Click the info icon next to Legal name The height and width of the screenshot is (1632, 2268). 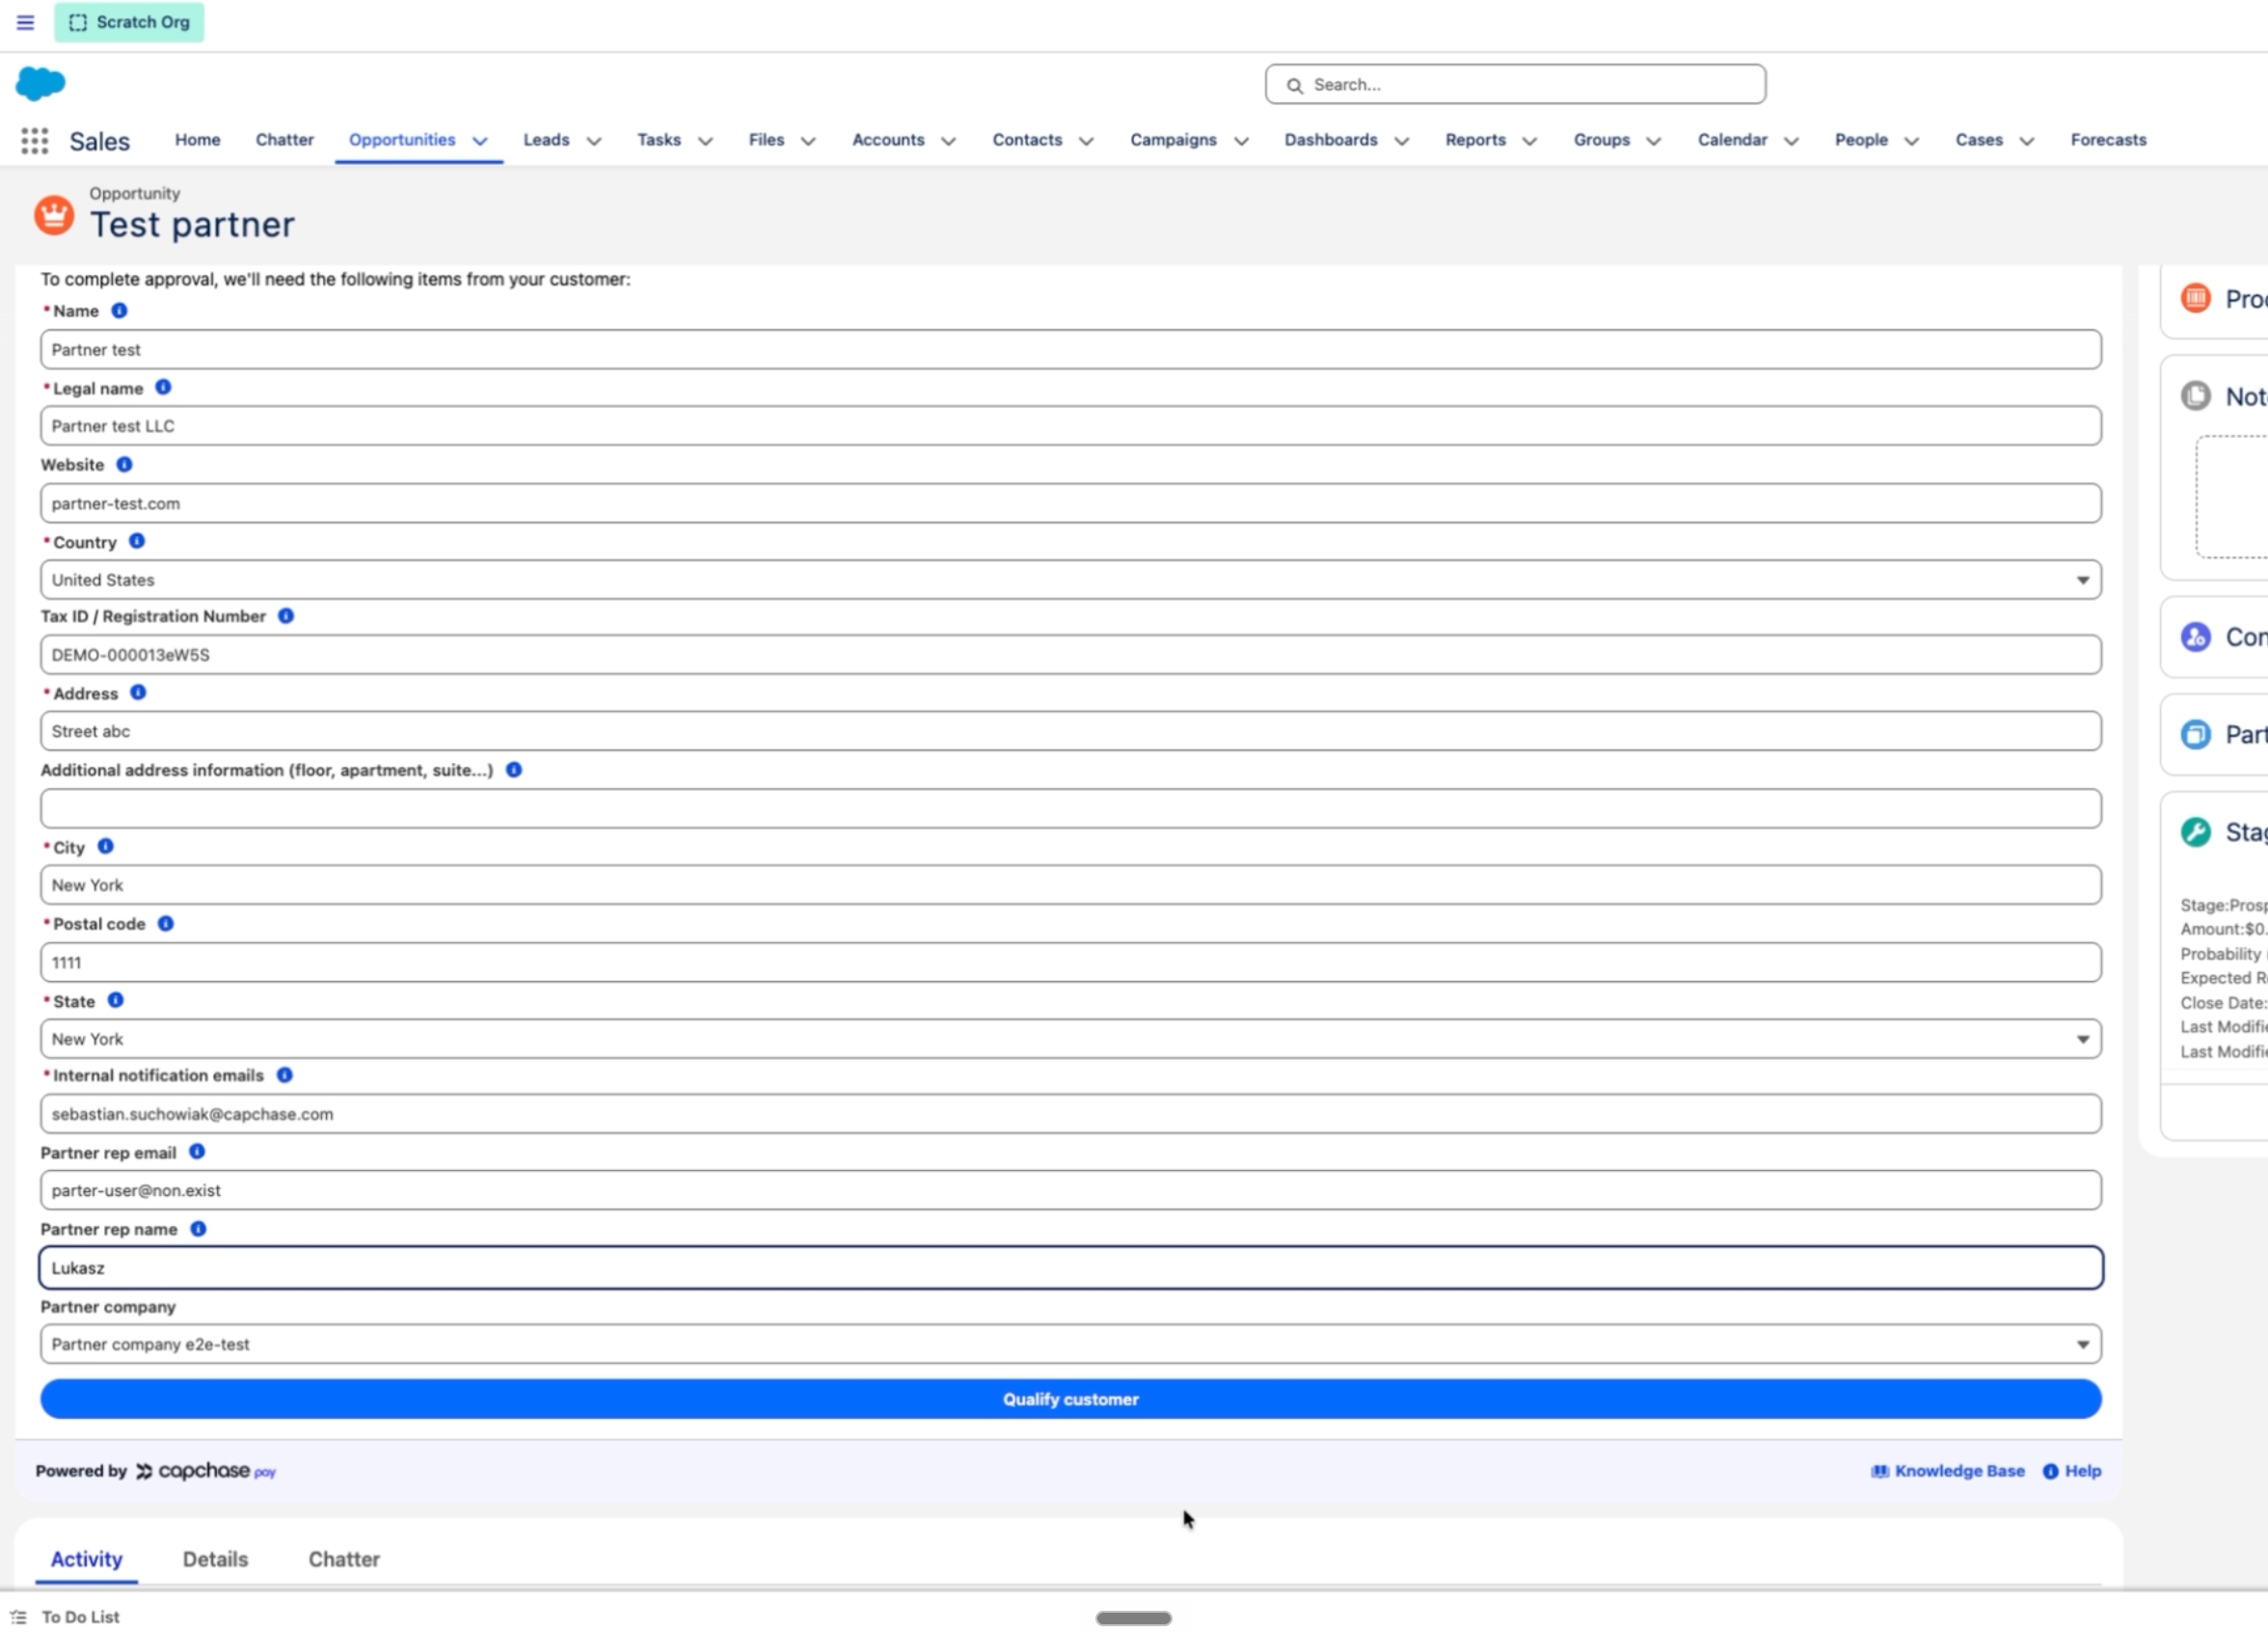pos(163,387)
